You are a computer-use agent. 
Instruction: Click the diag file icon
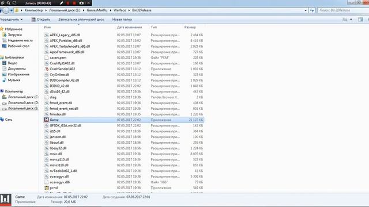pyautogui.click(x=46, y=97)
